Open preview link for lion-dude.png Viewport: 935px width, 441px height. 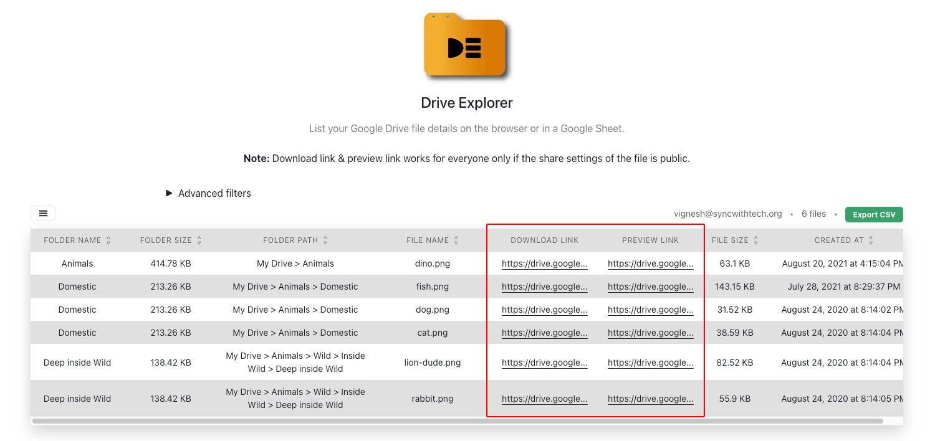pyautogui.click(x=651, y=363)
